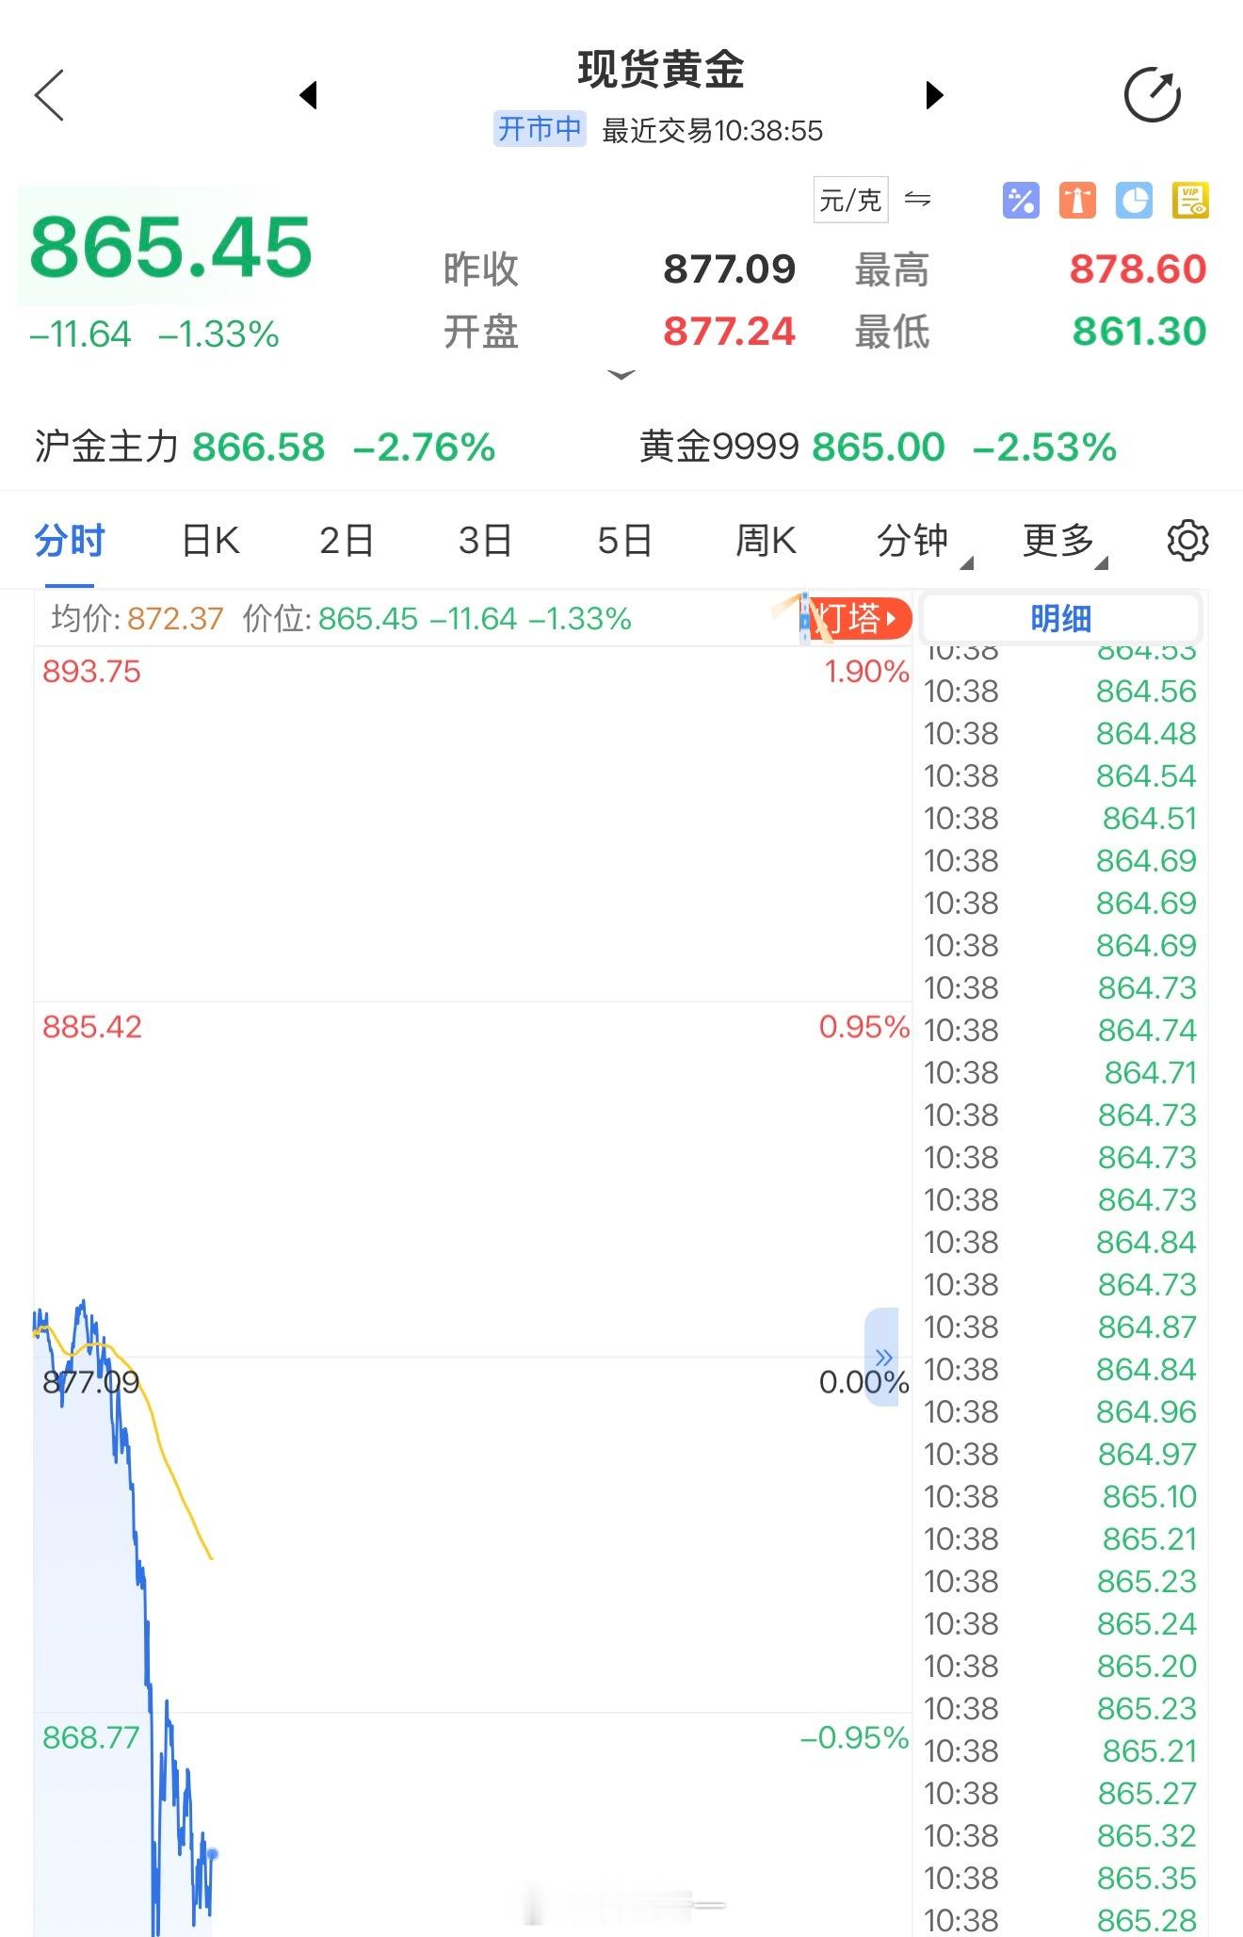This screenshot has height=1937, width=1243.
Task: Open the orange lighthouse icon
Action: 1077,200
